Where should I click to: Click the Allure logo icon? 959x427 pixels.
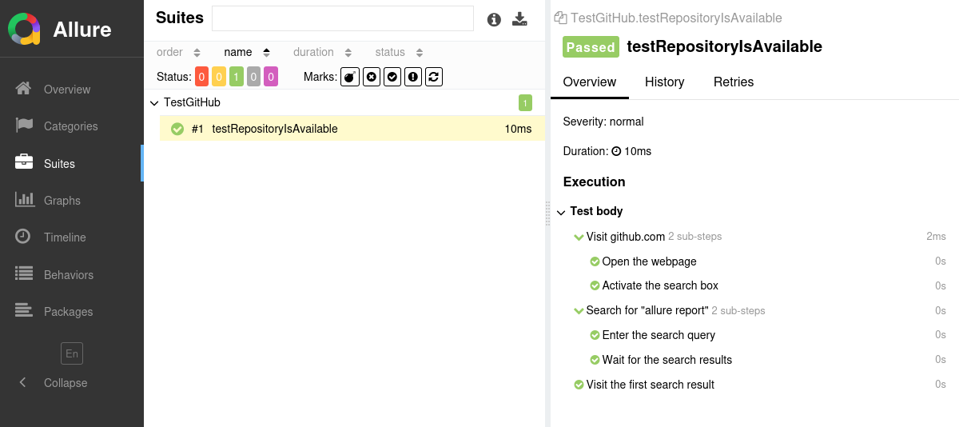24,29
